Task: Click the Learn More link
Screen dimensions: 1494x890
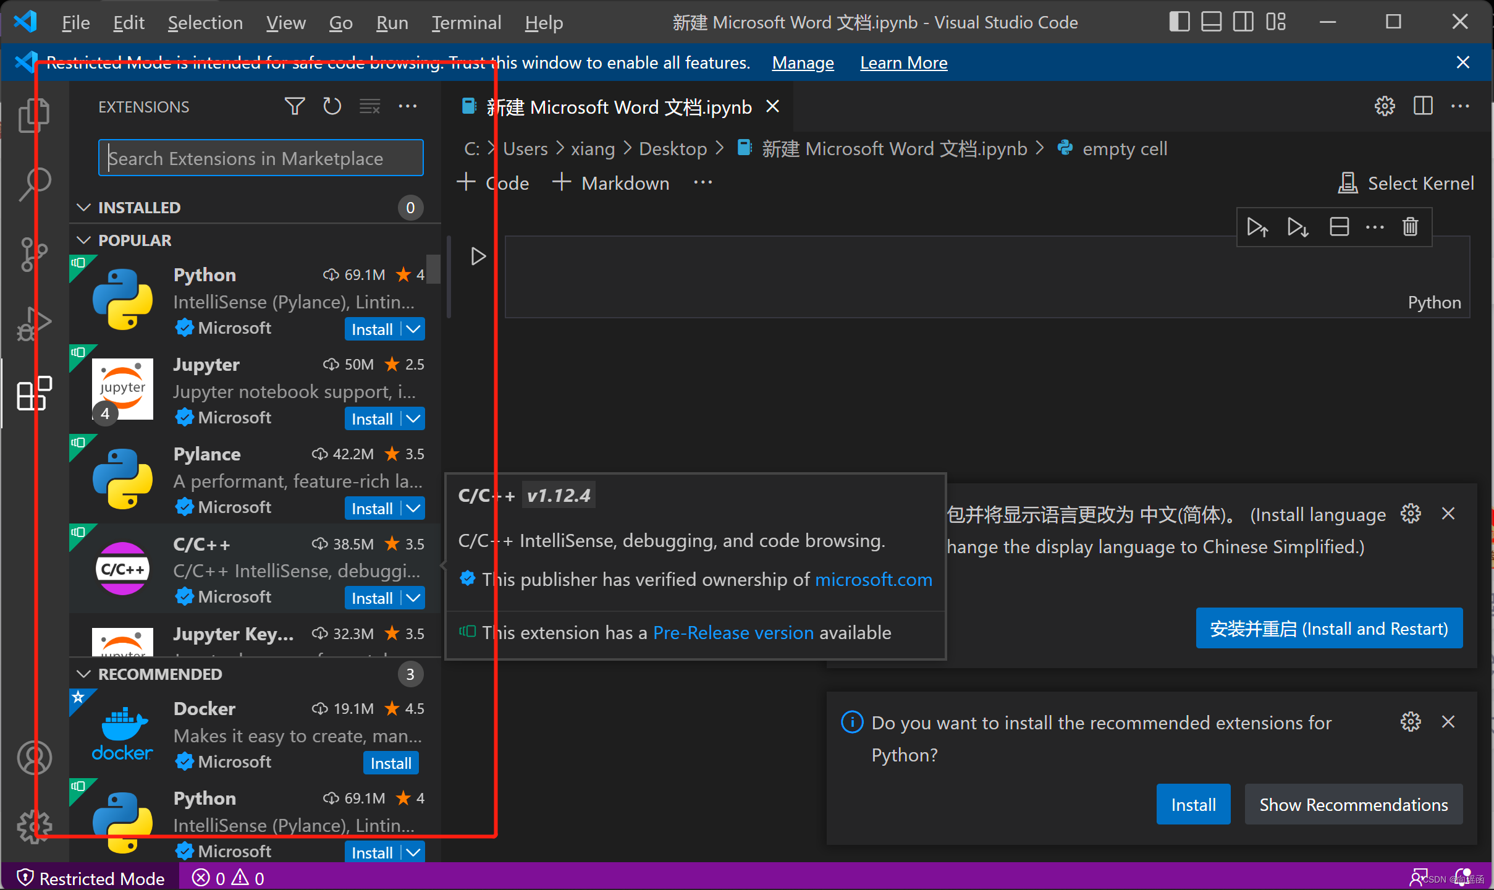Action: click(903, 63)
